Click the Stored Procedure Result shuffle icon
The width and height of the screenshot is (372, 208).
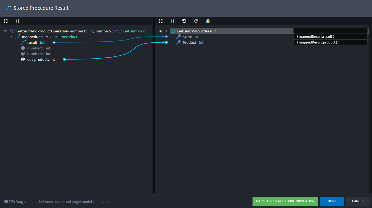point(8,8)
